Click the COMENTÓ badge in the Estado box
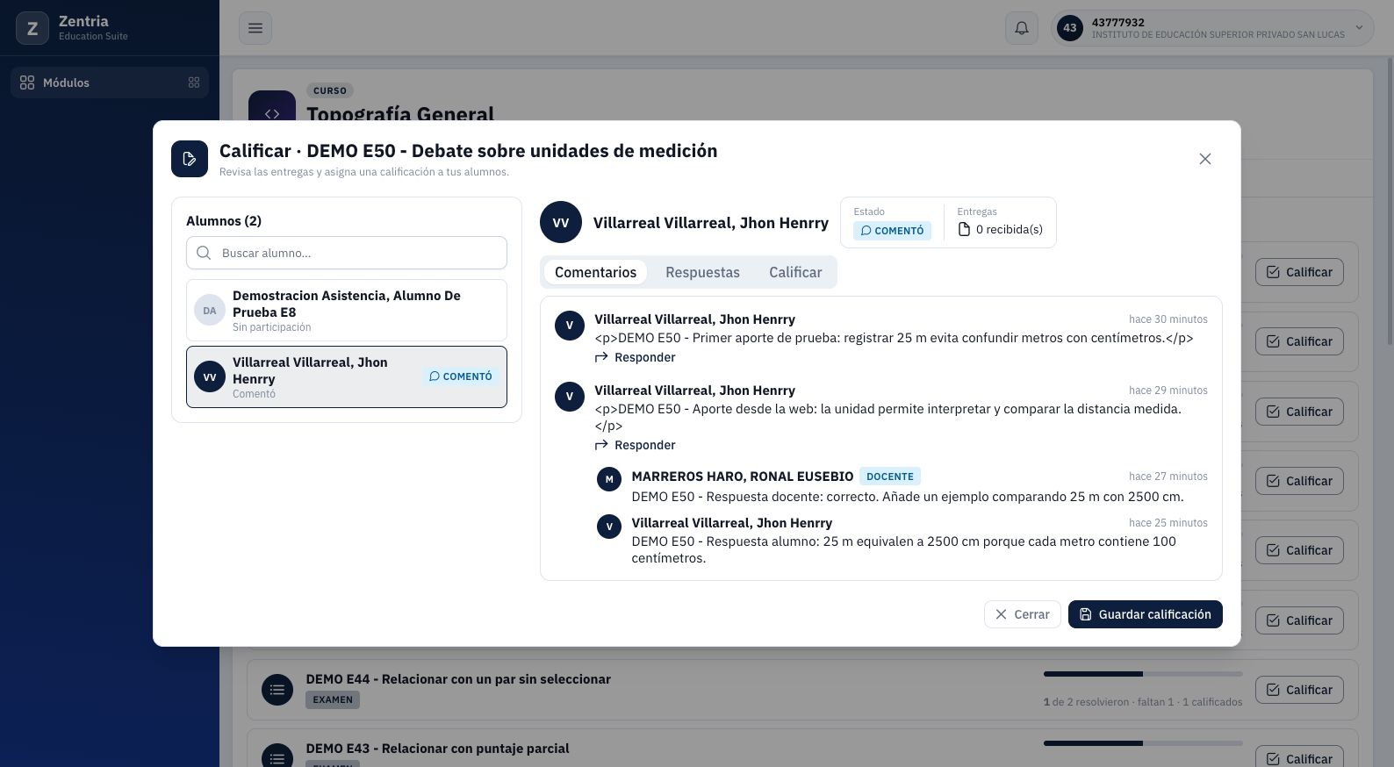This screenshot has height=767, width=1394. [892, 231]
